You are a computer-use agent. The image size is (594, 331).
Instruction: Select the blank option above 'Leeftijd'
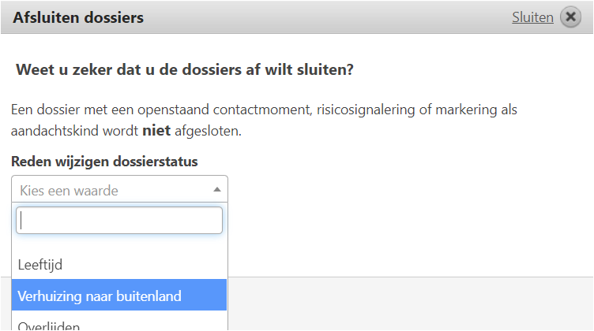(118, 244)
